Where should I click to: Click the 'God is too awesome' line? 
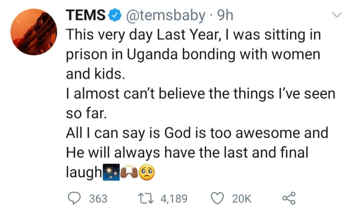point(196,133)
